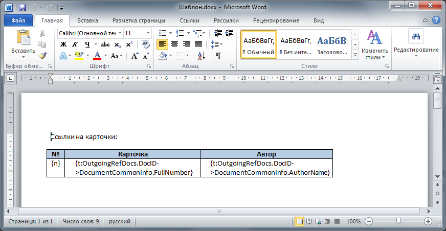Expand the Styles gallery list
446x231 pixels.
(x=354, y=54)
